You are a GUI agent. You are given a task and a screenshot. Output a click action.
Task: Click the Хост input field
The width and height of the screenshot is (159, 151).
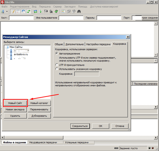pos(21,18)
